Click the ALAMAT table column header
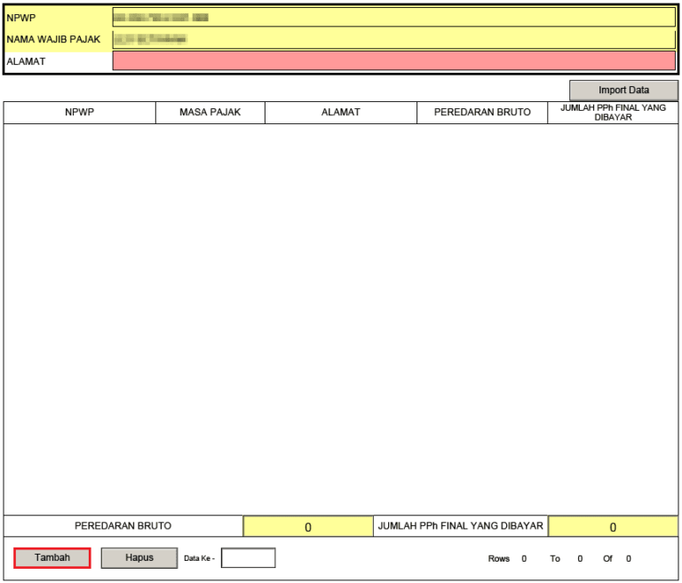The width and height of the screenshot is (682, 583). (x=340, y=113)
